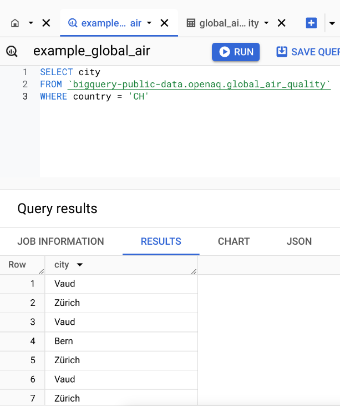Image resolution: width=340 pixels, height=406 pixels.
Task: Click the home icon tab
Action: pyautogui.click(x=15, y=23)
